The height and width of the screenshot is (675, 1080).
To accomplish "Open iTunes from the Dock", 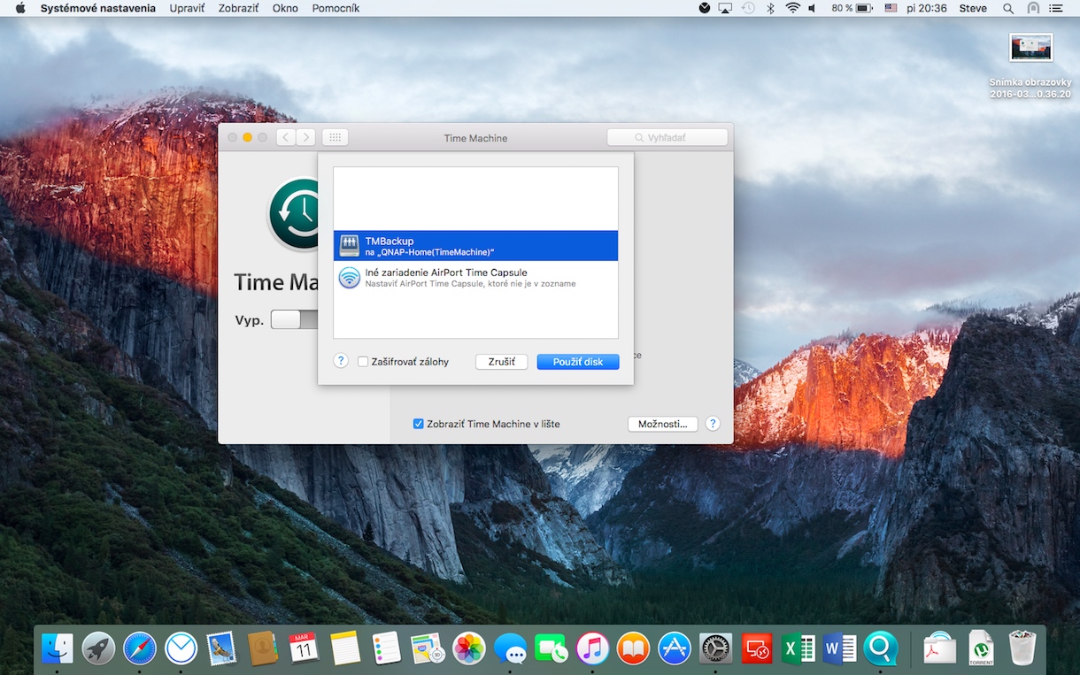I will (592, 648).
